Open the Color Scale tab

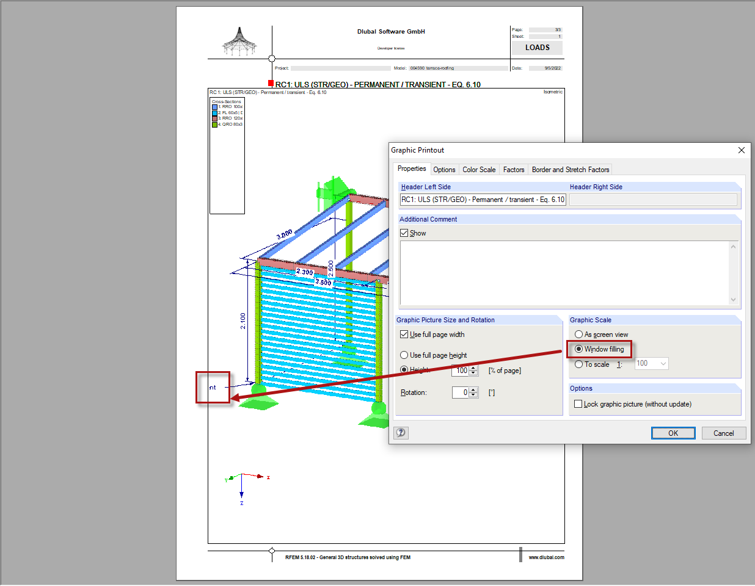[x=479, y=170]
